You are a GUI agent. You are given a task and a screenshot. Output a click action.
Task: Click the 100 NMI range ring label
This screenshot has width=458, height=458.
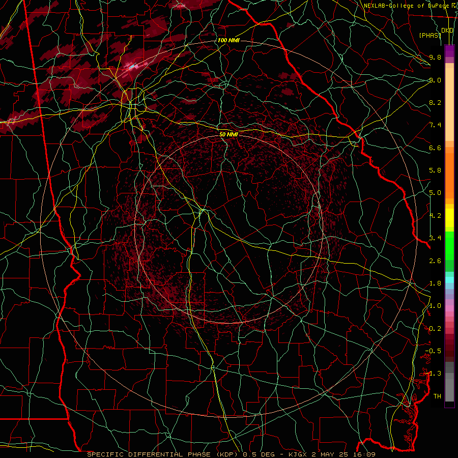click(228, 40)
